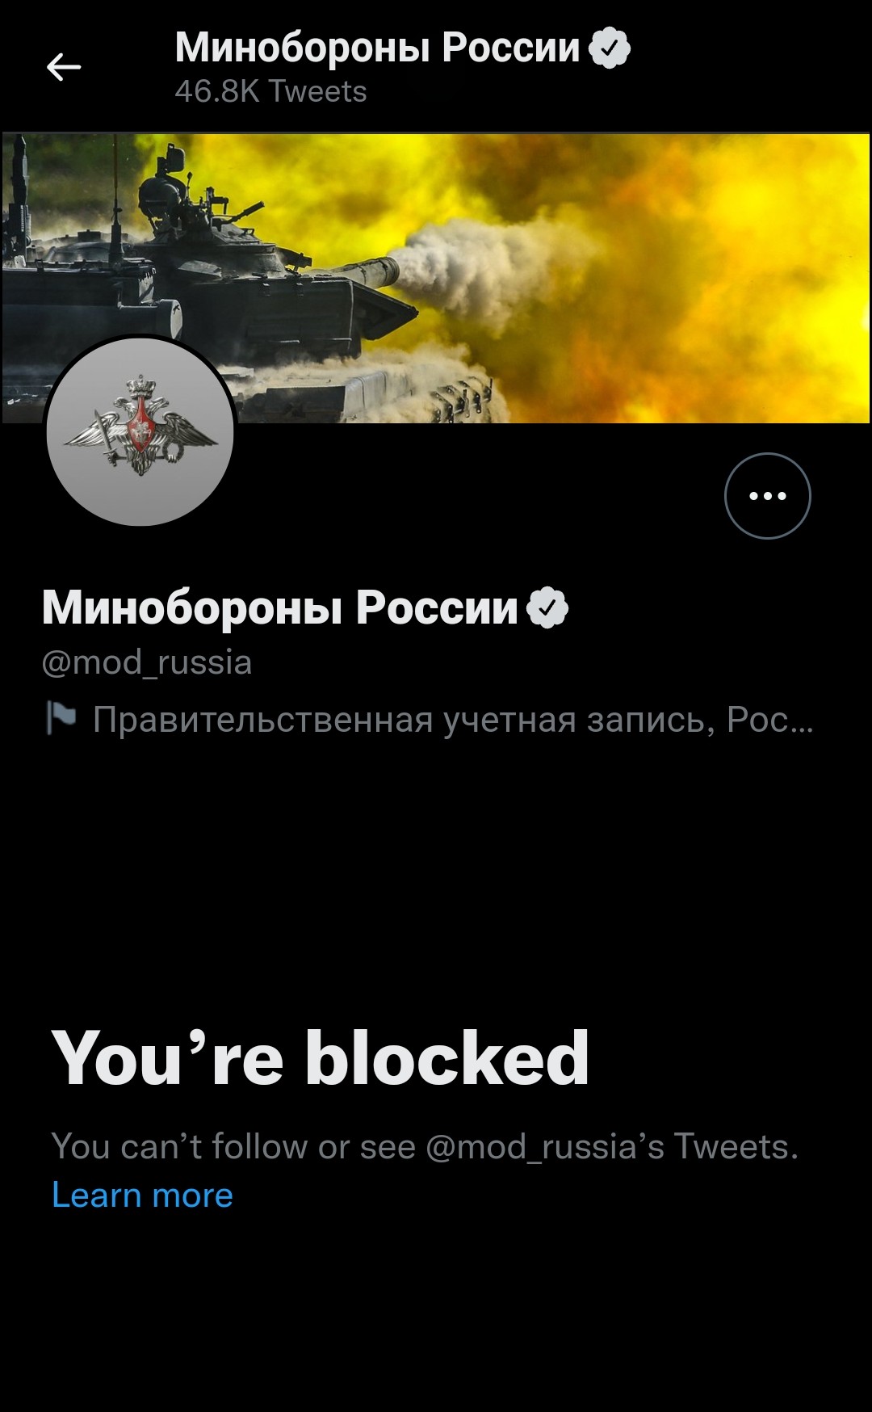Screen dimensions: 872x1412
Task: Tap the can't follow or see Tweets message
Action: [425, 1146]
